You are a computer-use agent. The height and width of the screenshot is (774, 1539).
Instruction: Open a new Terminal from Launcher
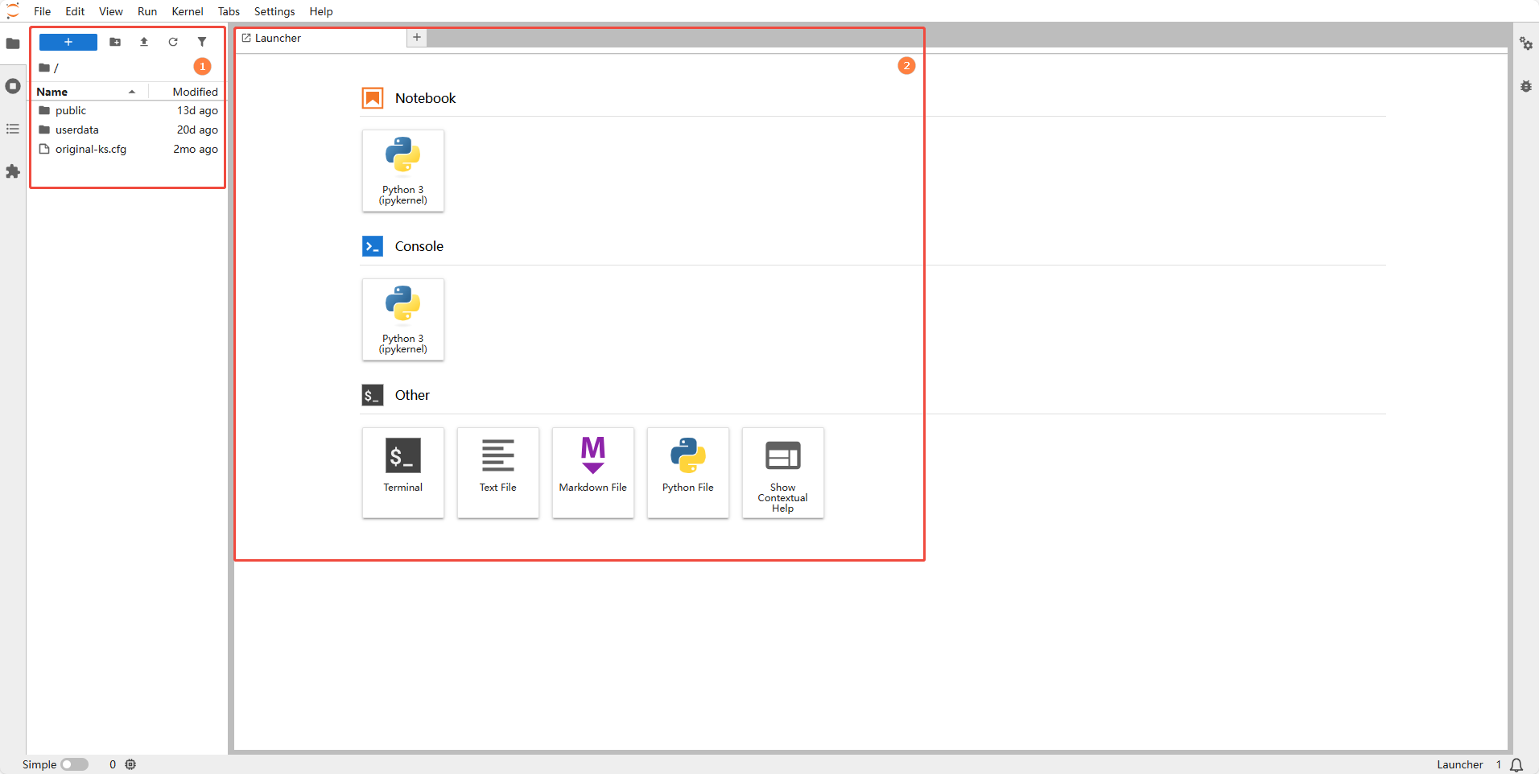[x=402, y=472]
